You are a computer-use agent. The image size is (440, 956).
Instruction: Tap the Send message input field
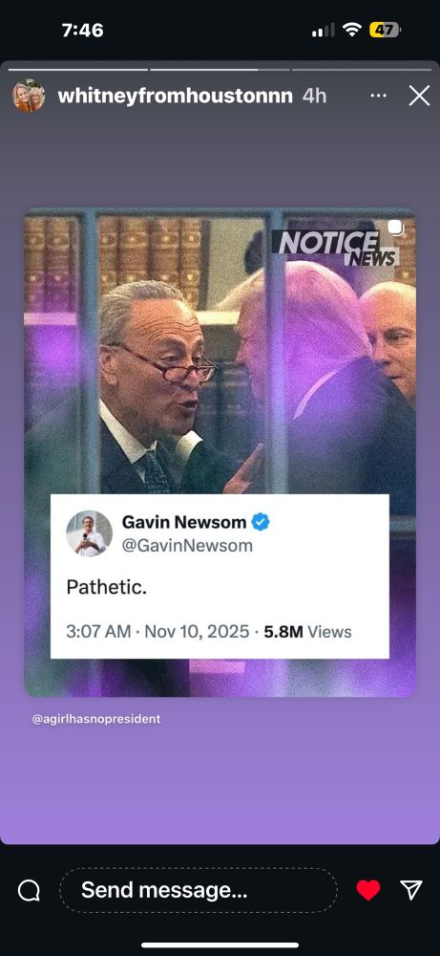199,890
